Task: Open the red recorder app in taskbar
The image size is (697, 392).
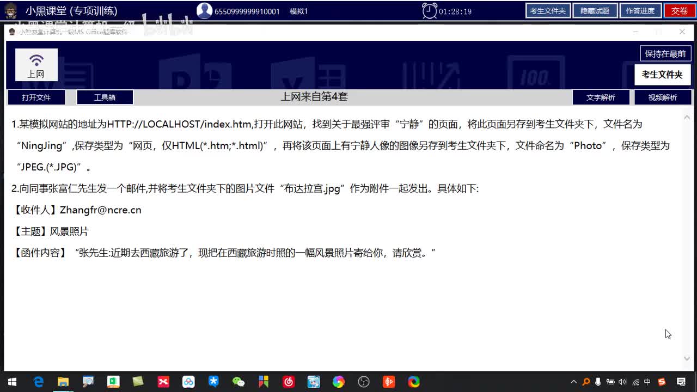Action: (389, 382)
